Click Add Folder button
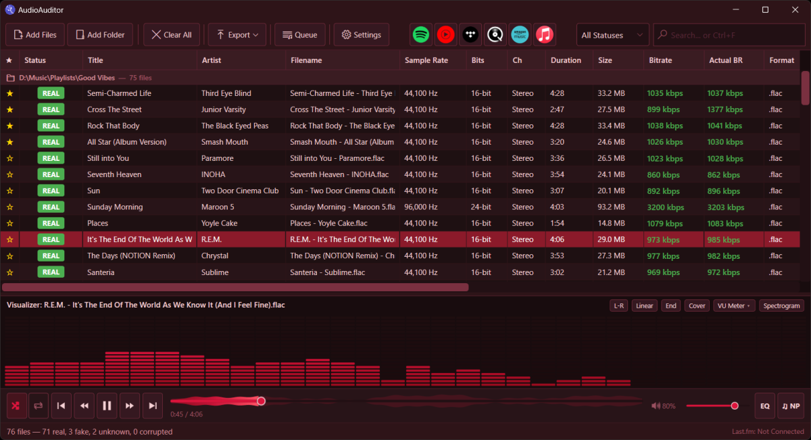Viewport: 811px width, 440px height. (x=100, y=34)
